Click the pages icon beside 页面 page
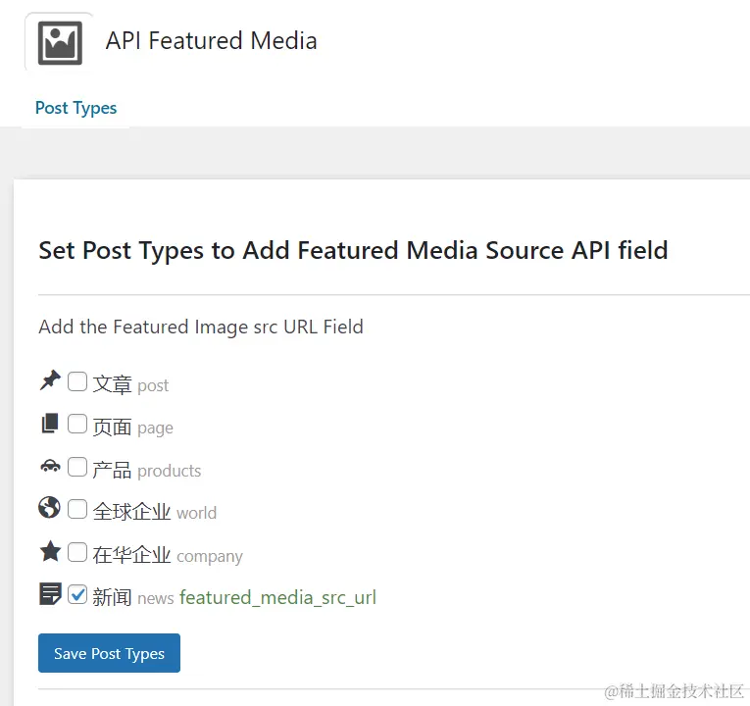This screenshot has height=706, width=750. [x=50, y=425]
